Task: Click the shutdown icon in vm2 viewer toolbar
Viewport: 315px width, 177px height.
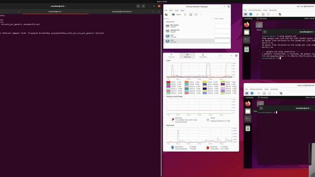Action: click(x=269, y=93)
